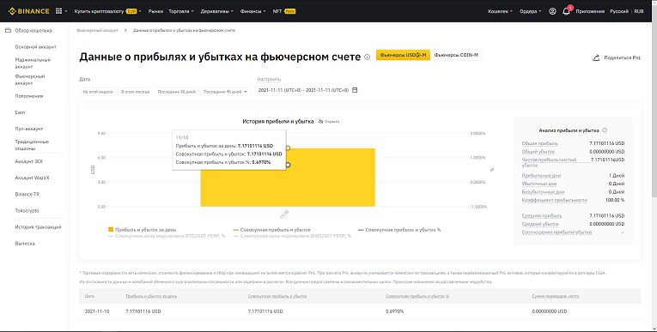Click the breadcrumb chevron separator

pos(125,30)
